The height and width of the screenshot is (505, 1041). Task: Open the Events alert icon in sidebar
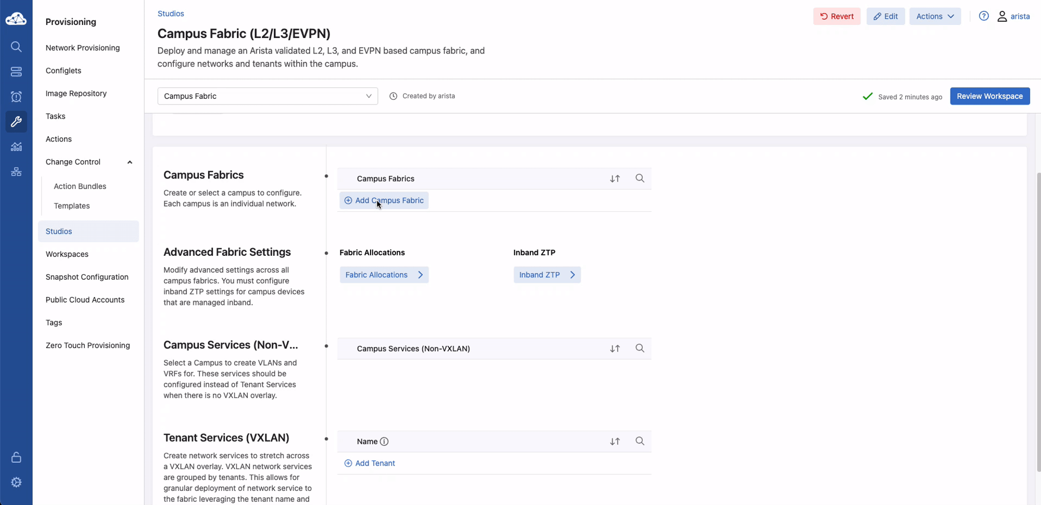pyautogui.click(x=16, y=97)
